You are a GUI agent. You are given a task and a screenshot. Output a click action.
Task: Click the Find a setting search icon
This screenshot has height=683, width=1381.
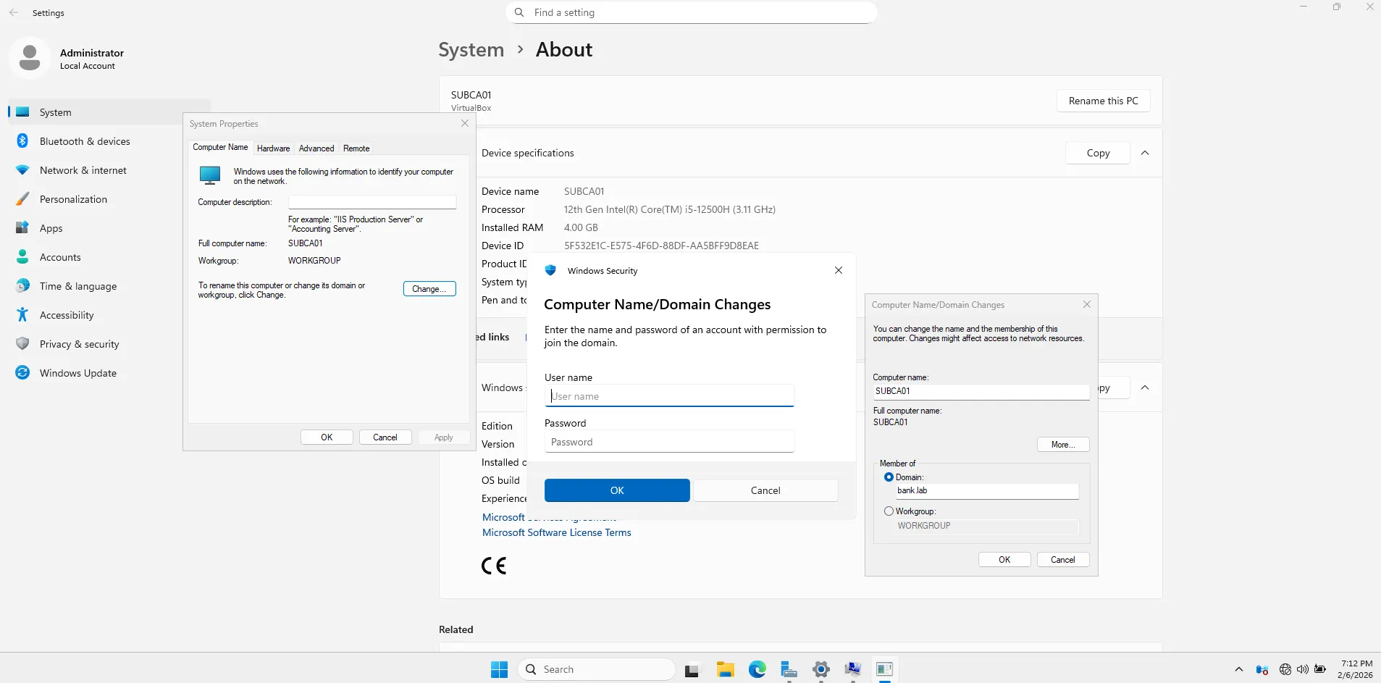point(519,12)
